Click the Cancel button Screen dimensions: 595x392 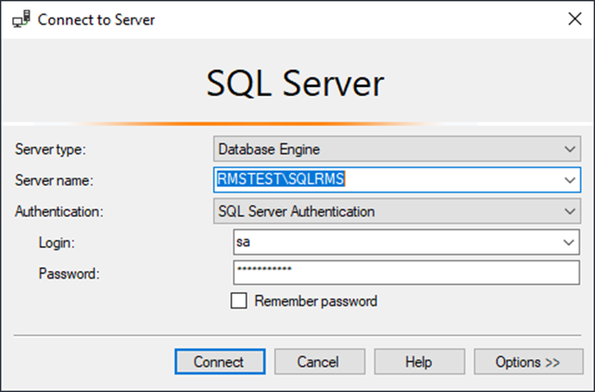(x=319, y=362)
